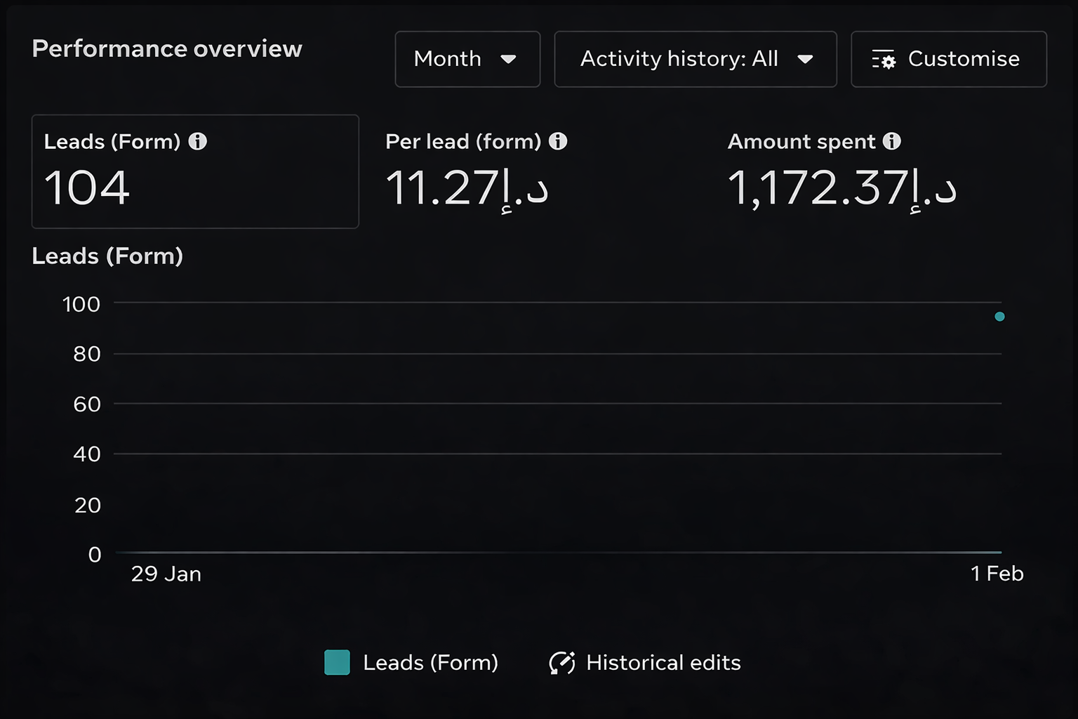The image size is (1078, 719).
Task: Click the info icon beside Per lead (form)
Action: click(x=558, y=141)
